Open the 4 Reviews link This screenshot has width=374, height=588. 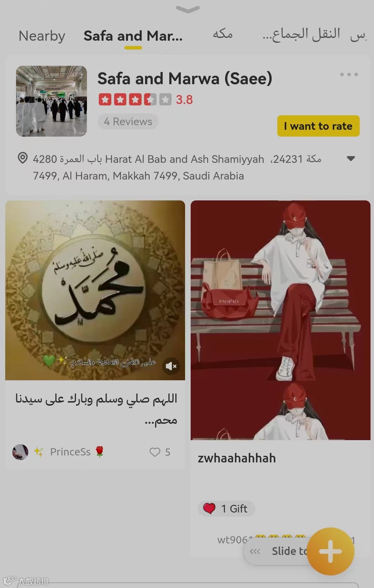coord(128,122)
